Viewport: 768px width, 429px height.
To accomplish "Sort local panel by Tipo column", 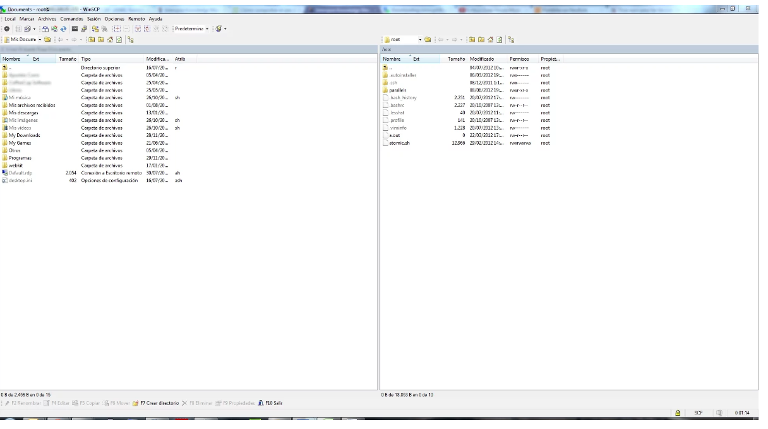I will pos(111,59).
